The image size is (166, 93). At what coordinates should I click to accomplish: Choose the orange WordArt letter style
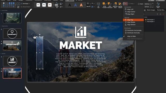(x=81, y=5)
